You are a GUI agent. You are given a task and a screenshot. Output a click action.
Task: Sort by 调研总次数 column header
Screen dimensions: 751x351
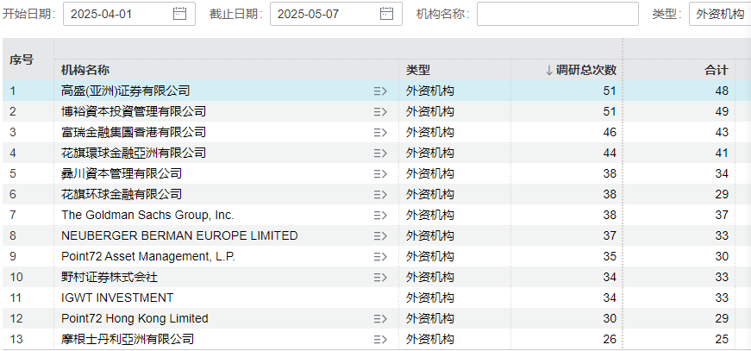(580, 70)
